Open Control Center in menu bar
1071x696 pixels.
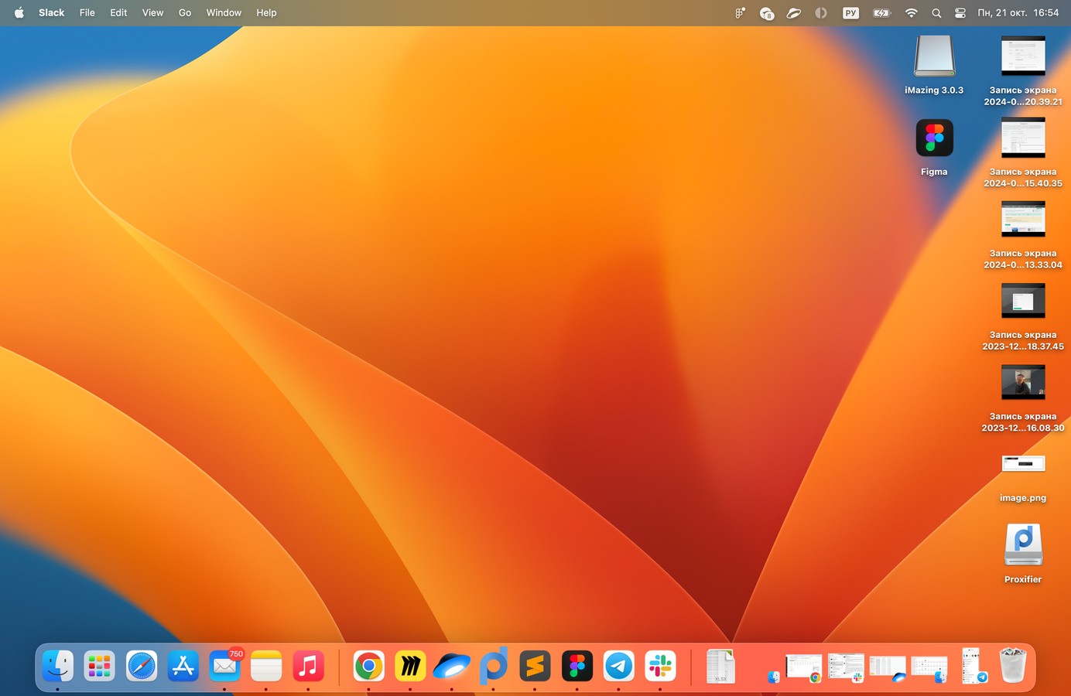[x=960, y=13]
